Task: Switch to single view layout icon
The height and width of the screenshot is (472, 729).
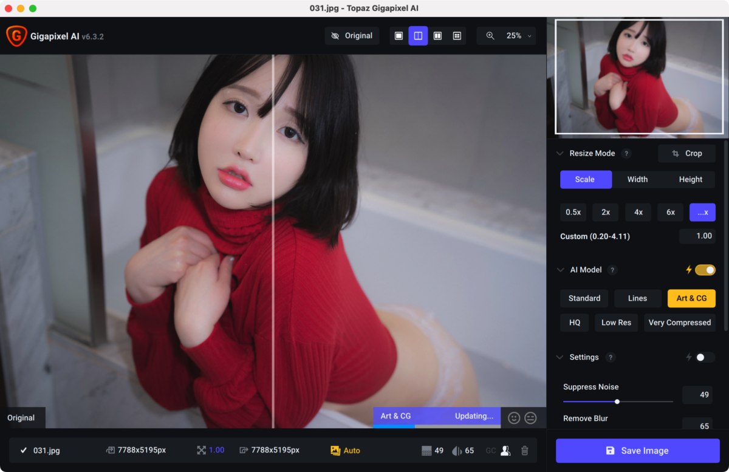Action: (399, 36)
